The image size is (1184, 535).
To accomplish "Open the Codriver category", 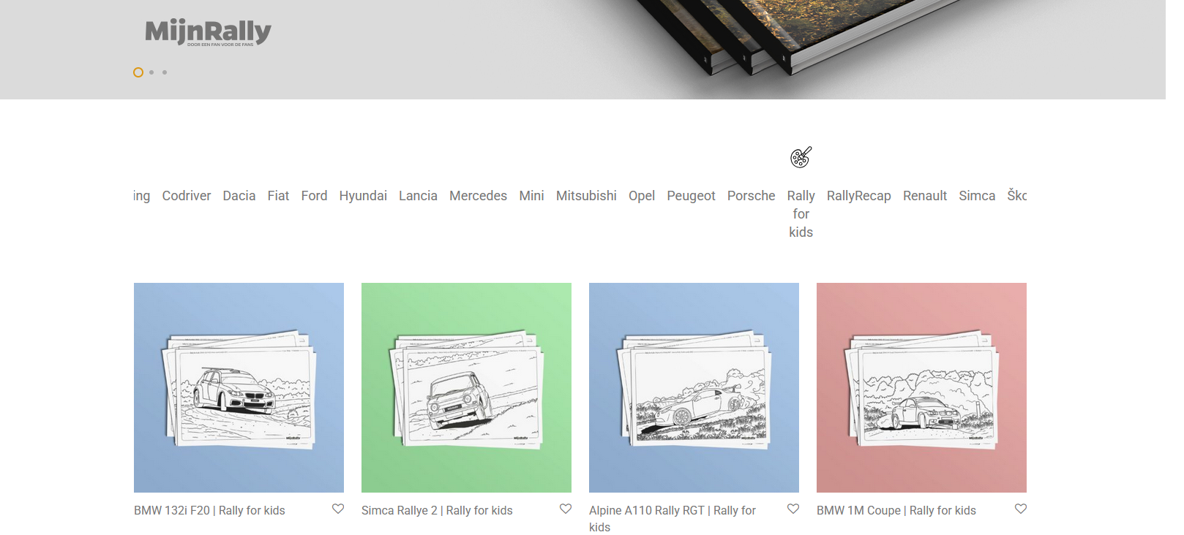I will 187,196.
